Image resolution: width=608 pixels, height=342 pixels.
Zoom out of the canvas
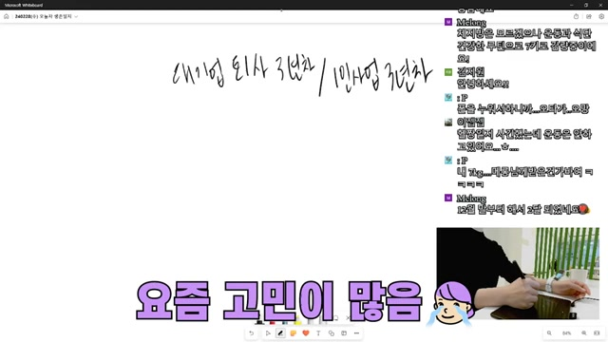click(x=549, y=332)
